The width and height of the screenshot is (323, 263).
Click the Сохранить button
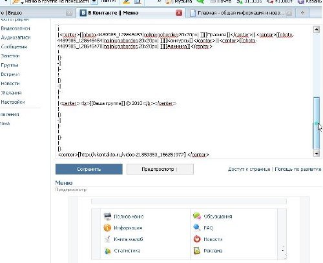(89, 169)
